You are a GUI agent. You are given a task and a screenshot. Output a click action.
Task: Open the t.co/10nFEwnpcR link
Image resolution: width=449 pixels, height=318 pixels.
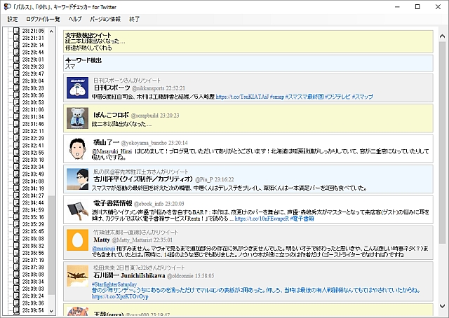262,219
